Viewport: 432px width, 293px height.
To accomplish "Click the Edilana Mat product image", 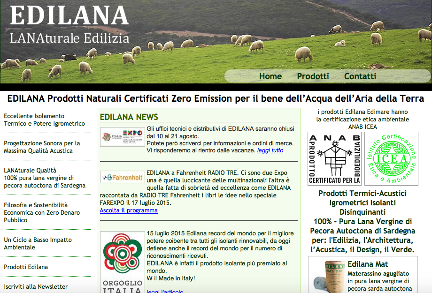I will click(x=328, y=276).
